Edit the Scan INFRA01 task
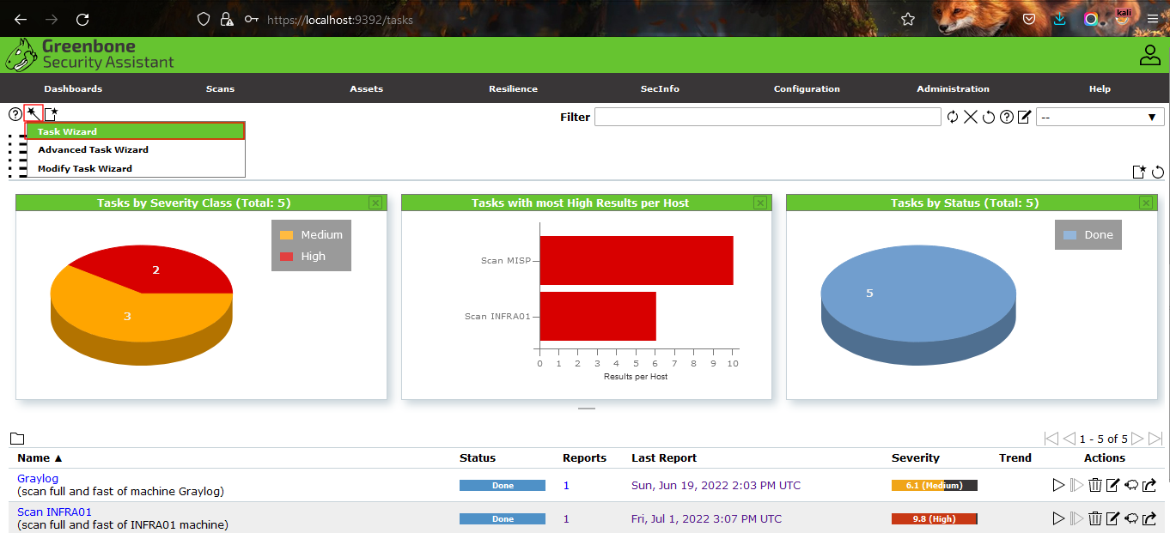 [x=1113, y=518]
